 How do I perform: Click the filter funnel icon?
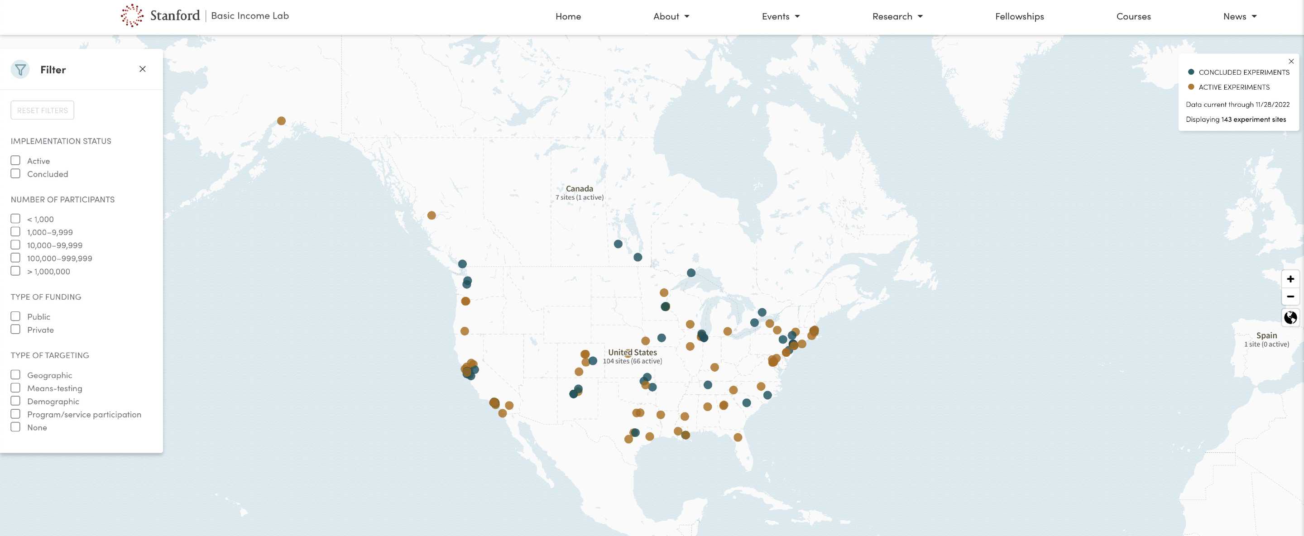pyautogui.click(x=20, y=70)
